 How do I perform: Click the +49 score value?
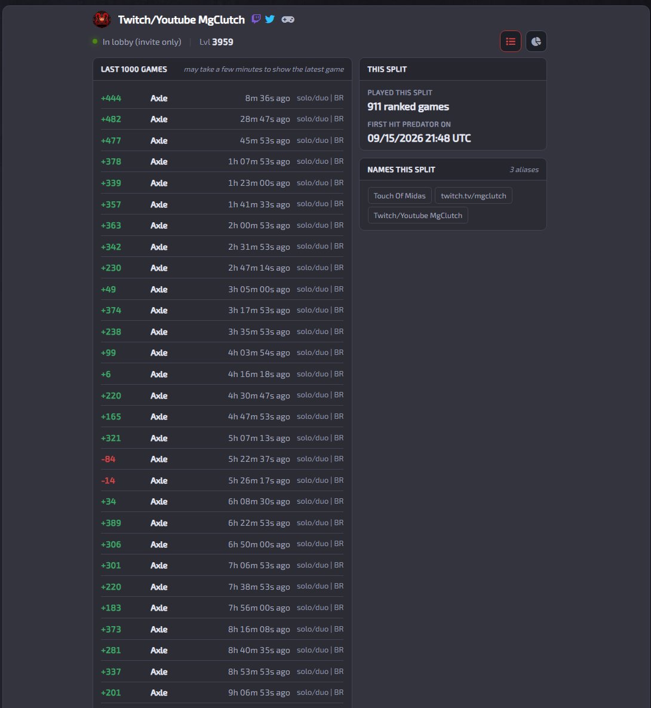tap(108, 289)
